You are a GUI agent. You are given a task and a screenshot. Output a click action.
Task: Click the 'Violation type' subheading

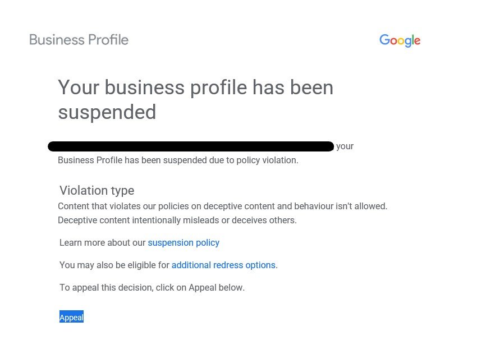click(97, 191)
